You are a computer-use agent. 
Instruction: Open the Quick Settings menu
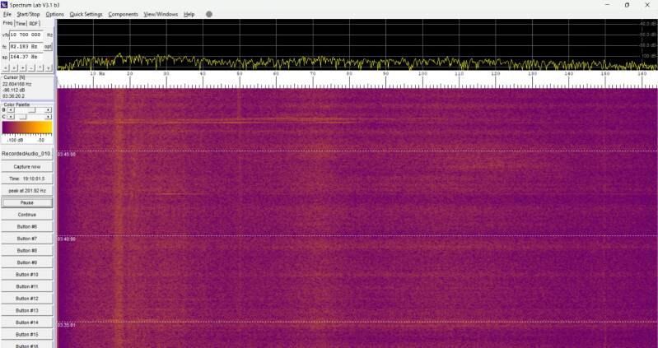pyautogui.click(x=86, y=14)
